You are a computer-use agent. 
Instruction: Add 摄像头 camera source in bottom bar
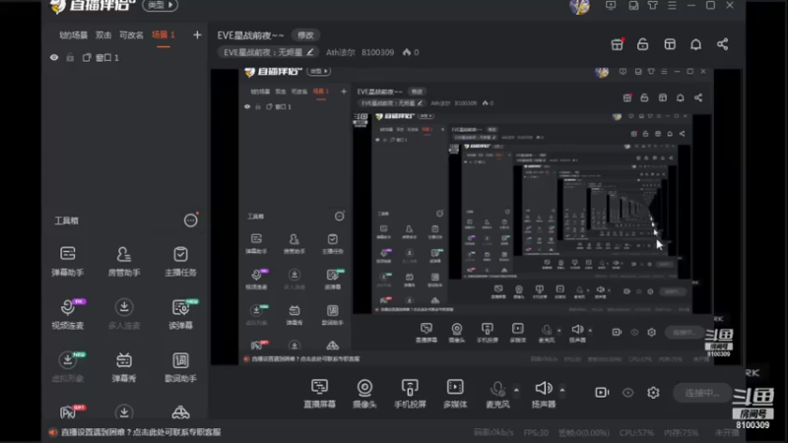(x=364, y=393)
